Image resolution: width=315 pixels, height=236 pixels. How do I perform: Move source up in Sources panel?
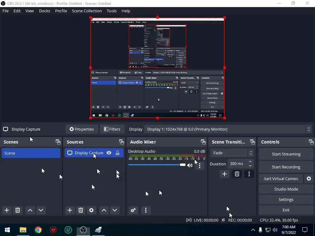(x=104, y=210)
